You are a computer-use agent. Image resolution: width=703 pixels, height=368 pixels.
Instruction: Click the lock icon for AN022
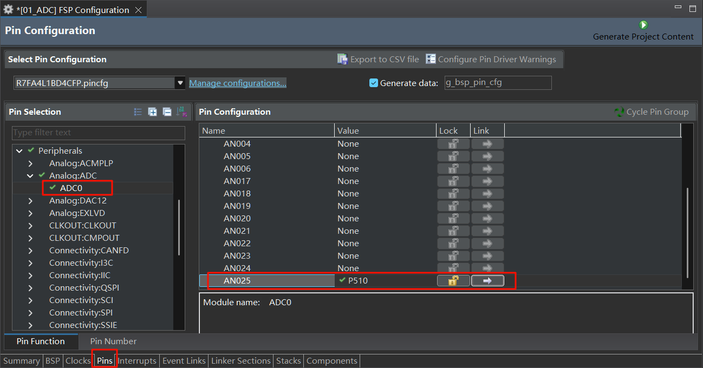coord(453,243)
